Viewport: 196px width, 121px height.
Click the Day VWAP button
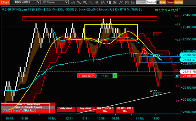point(86,109)
